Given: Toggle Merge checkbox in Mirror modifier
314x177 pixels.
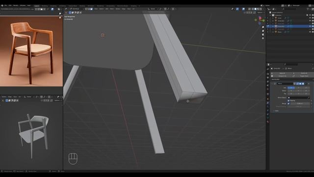Looking at the screenshot, I should click(288, 104).
